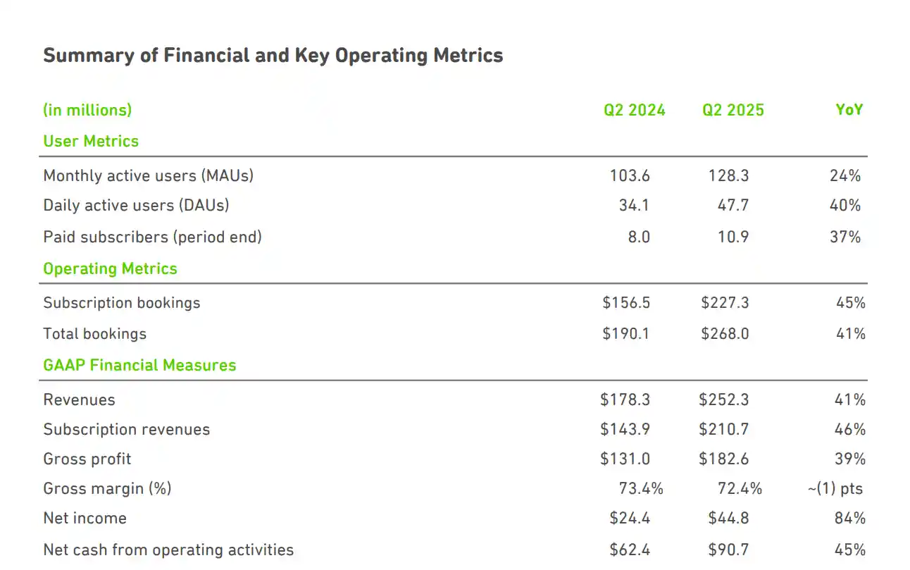This screenshot has height=570, width=910.
Task: Click the Q2 2024 column header
Action: point(634,110)
